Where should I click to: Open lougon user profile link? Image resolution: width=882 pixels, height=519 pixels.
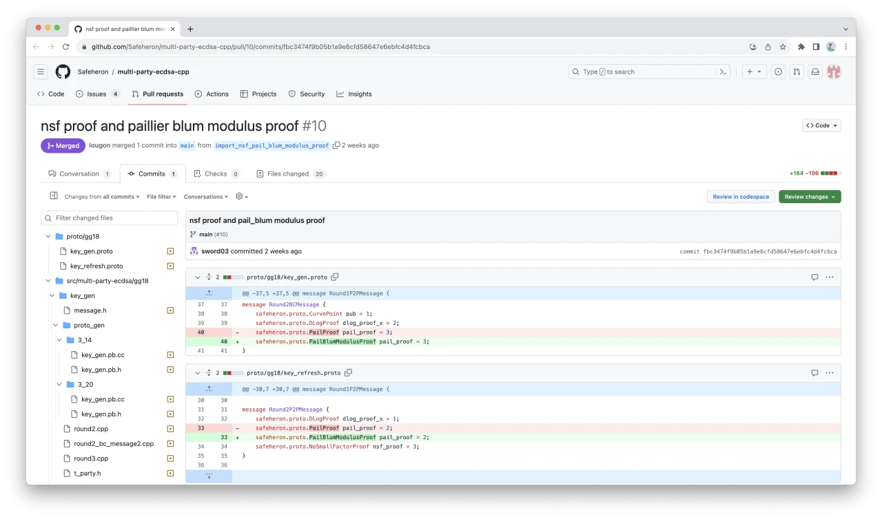(99, 145)
